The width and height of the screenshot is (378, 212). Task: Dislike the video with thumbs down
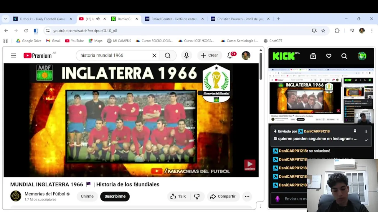coord(197,196)
